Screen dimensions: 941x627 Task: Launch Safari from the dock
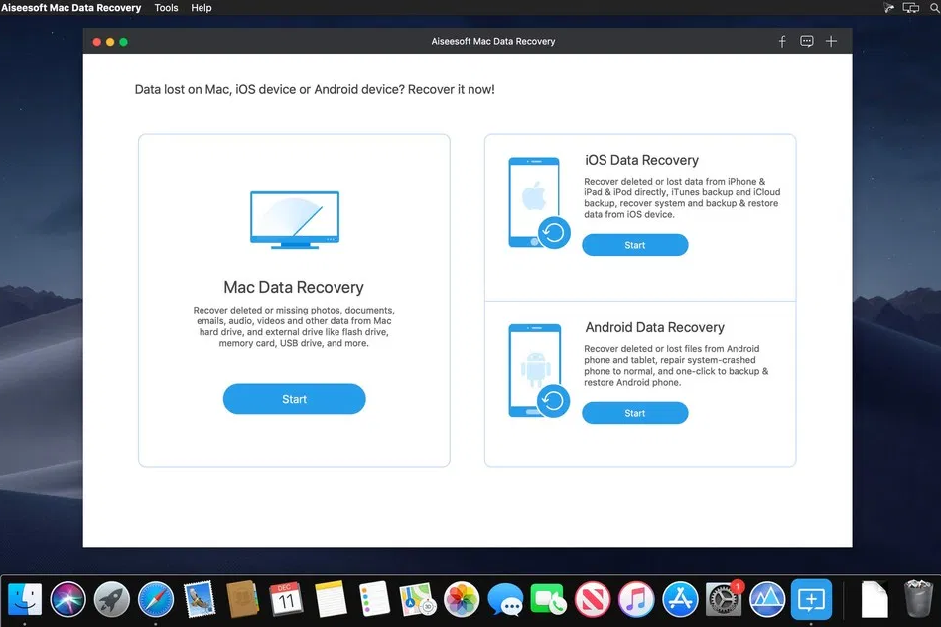[155, 599]
